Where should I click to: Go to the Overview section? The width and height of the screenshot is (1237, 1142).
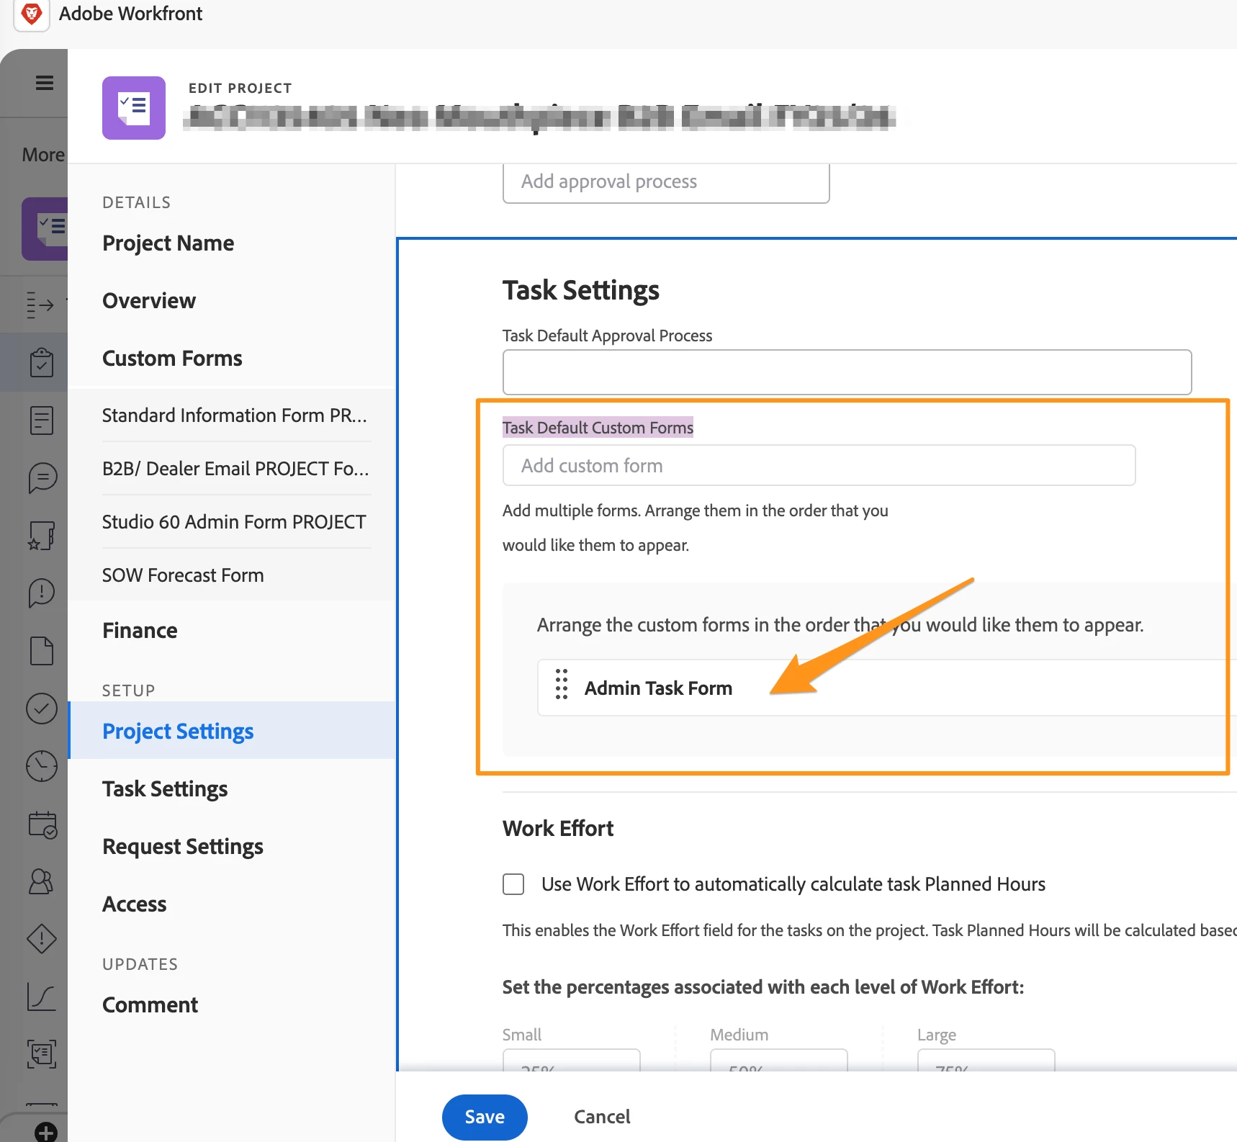[149, 301]
